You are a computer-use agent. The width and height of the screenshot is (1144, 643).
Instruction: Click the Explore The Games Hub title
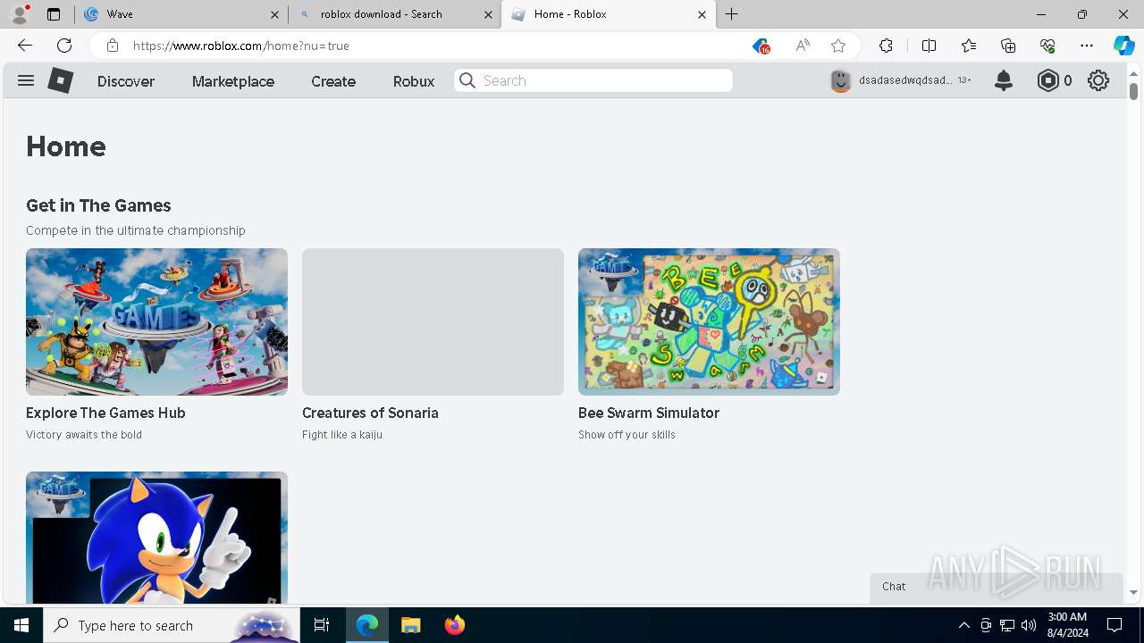tap(105, 413)
